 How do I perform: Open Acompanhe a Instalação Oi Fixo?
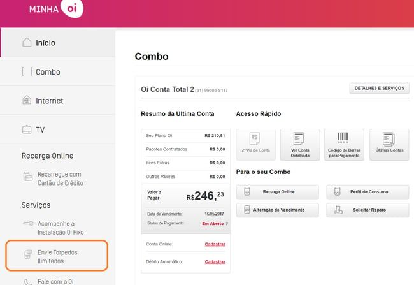coord(61,228)
